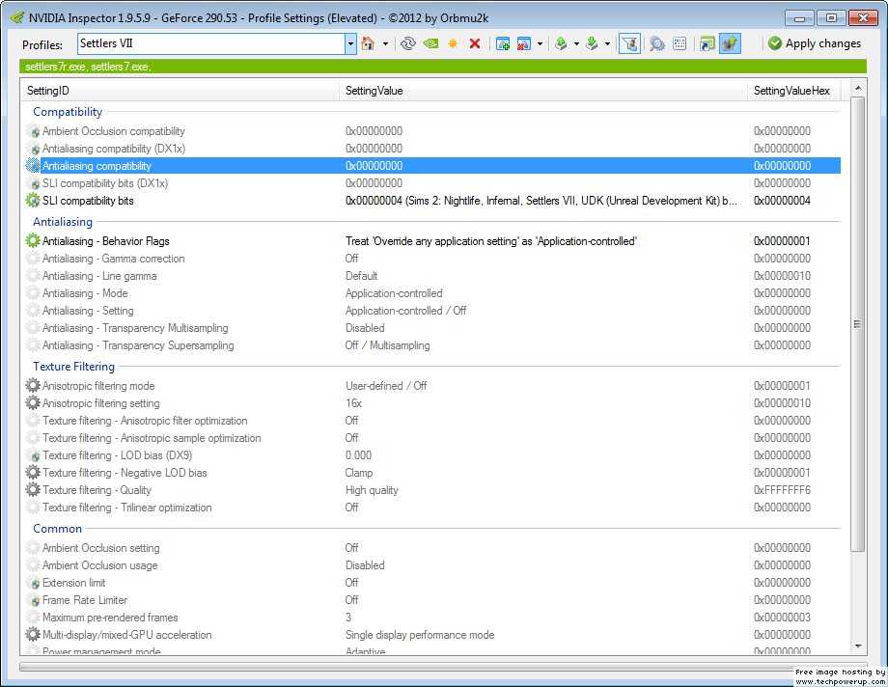888x687 pixels.
Task: Click gear icon of selected Antialiasing compatibility row
Action: (33, 166)
